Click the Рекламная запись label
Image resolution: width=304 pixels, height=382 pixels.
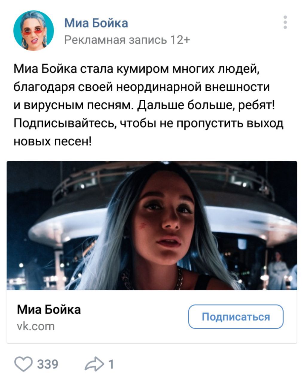[x=116, y=40]
